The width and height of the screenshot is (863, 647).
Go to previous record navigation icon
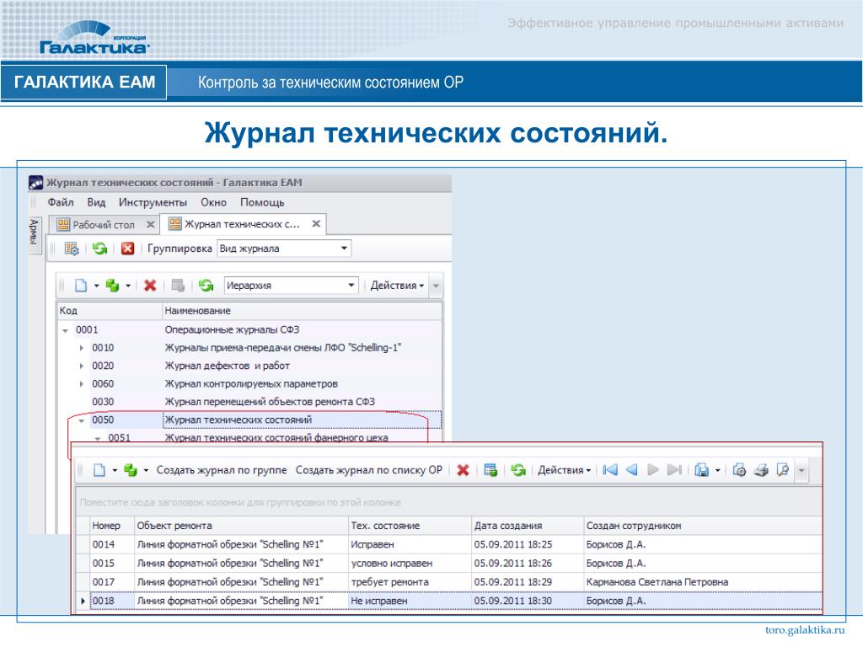(632, 470)
